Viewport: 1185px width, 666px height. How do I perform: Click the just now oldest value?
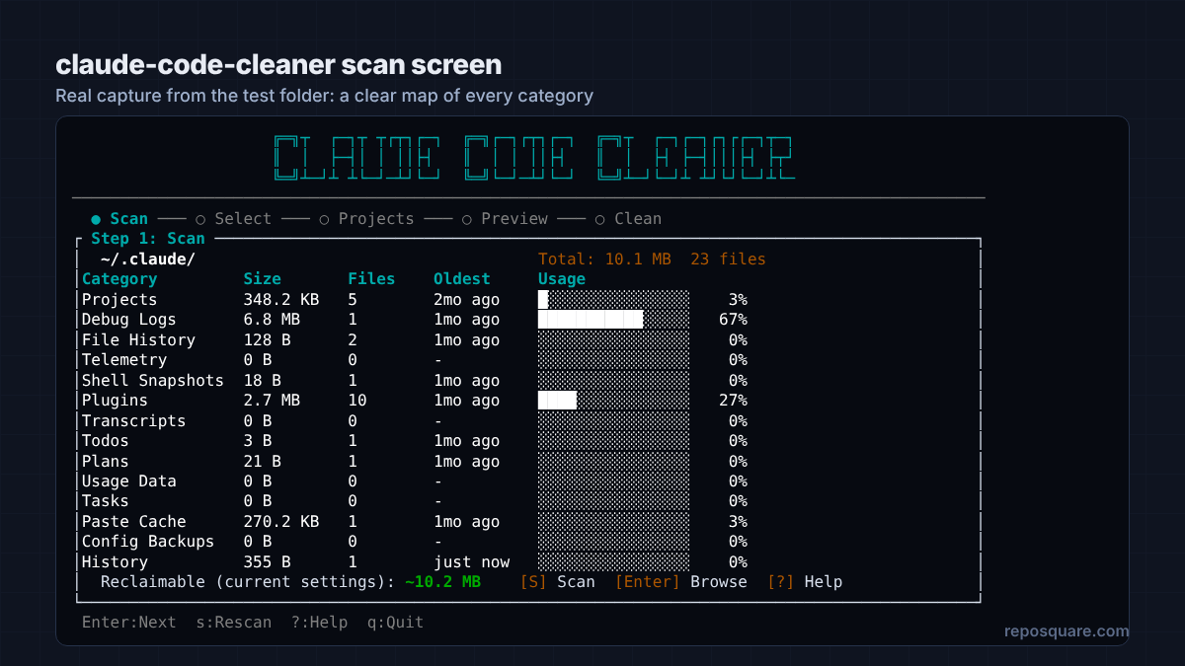(x=472, y=562)
